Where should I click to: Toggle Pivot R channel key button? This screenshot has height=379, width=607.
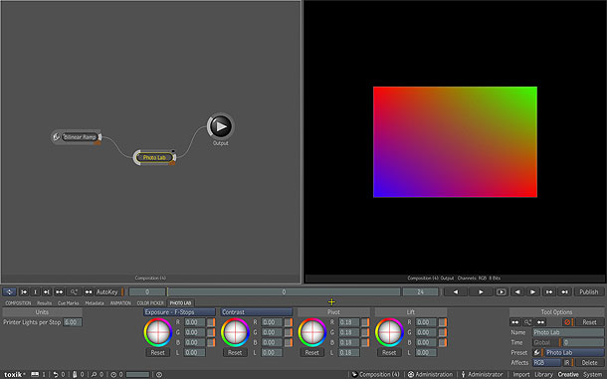point(365,322)
